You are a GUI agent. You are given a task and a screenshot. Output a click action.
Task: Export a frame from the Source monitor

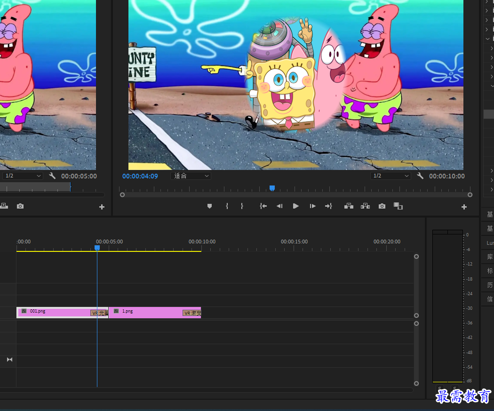[x=20, y=206]
